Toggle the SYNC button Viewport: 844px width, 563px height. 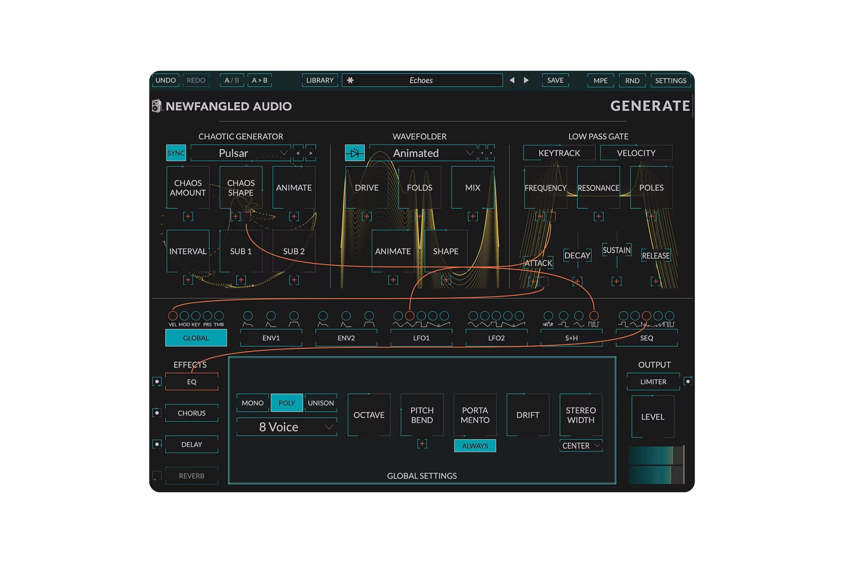point(176,153)
